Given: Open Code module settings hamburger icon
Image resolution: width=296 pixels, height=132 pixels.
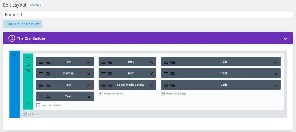Looking at the screenshot, I should point(166,85).
